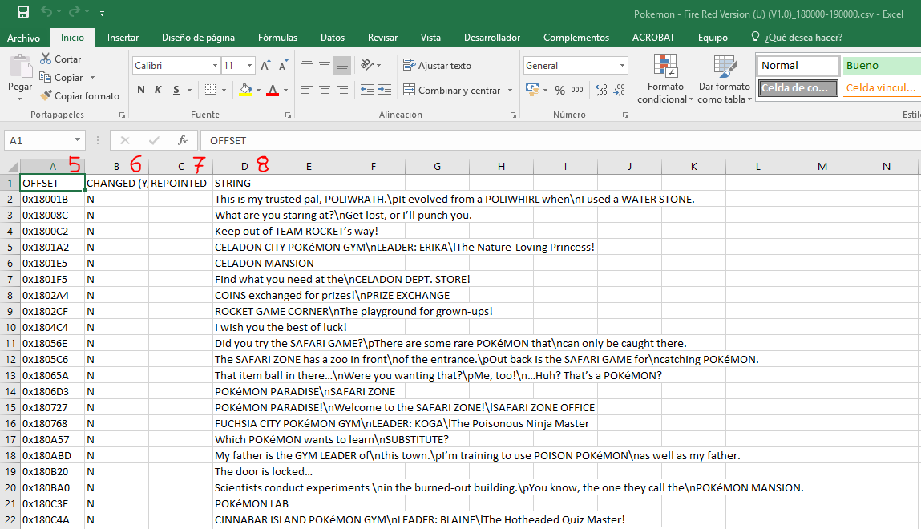Align cell contents to the middle vertically
Image resolution: width=921 pixels, height=529 pixels.
coord(324,65)
